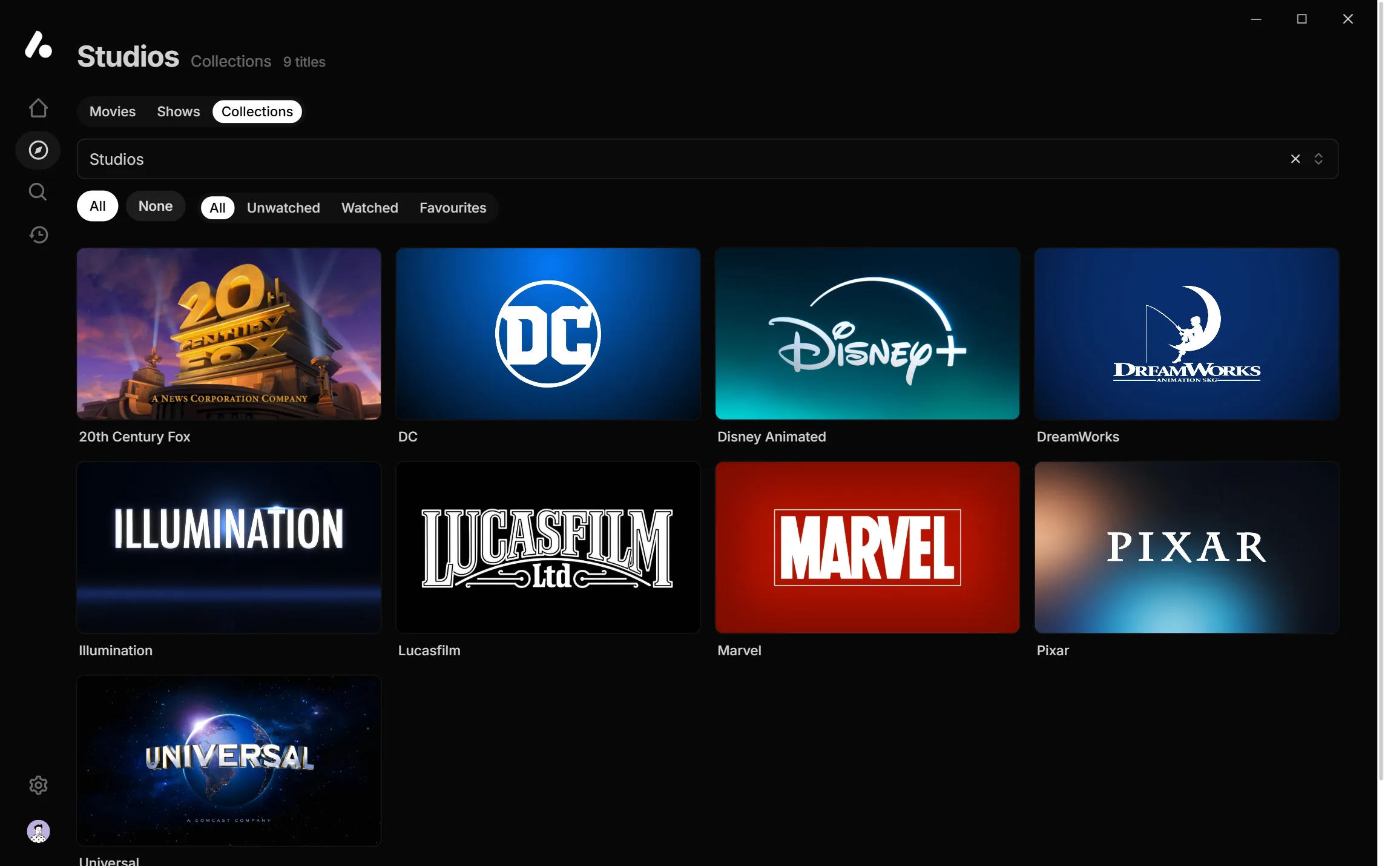Click the 'Lucasfilm' title text
Viewport: 1385px width, 866px height.
click(429, 650)
